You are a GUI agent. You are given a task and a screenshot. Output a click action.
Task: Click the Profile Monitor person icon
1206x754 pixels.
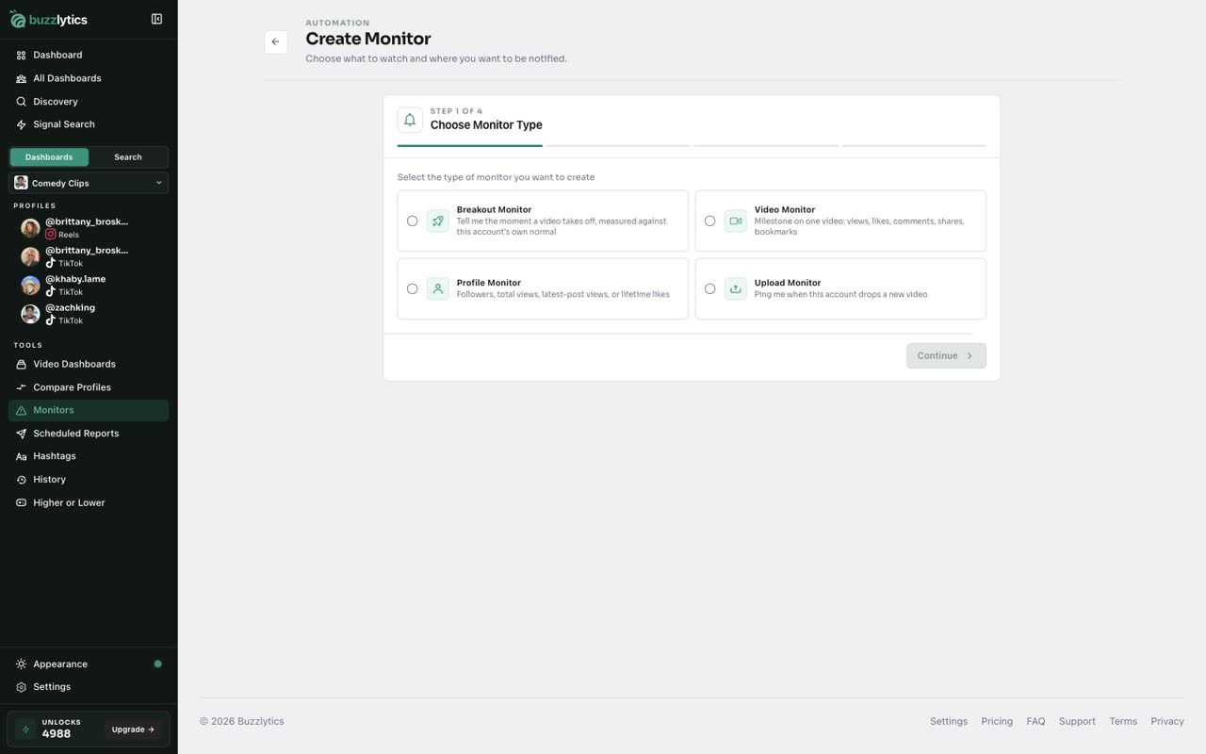pyautogui.click(x=438, y=289)
